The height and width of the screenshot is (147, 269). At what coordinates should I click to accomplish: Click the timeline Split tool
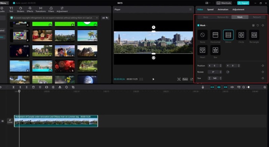[x=13, y=87]
